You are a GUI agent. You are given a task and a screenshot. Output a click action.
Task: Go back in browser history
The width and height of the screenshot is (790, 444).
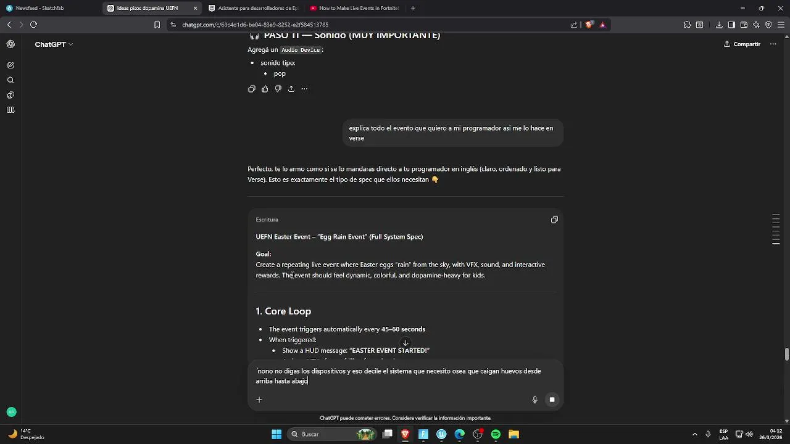click(9, 25)
